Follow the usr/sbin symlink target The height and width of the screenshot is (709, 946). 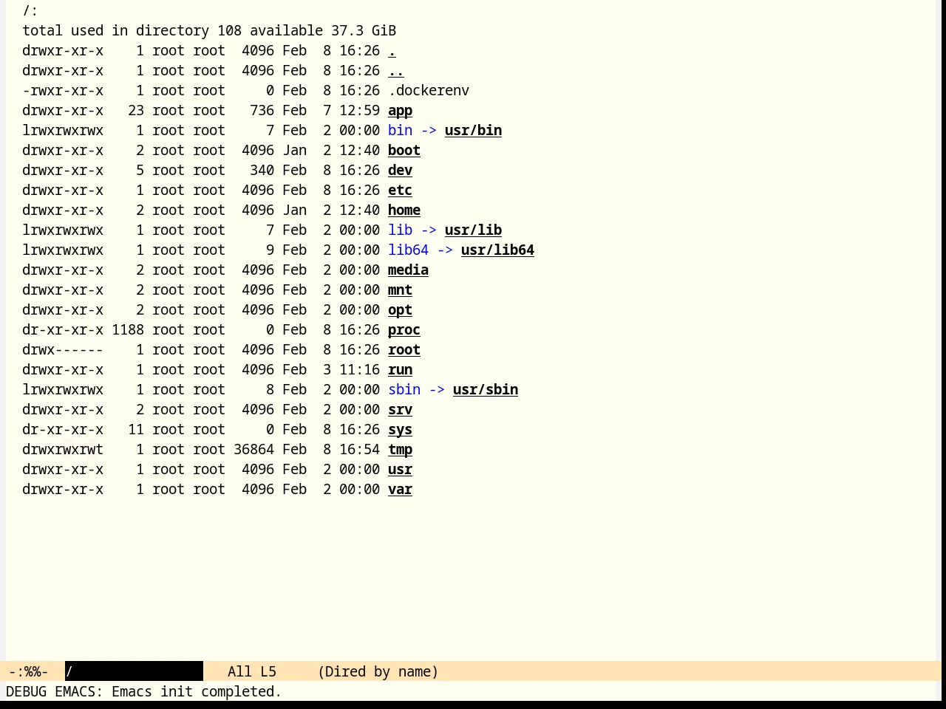[486, 390]
